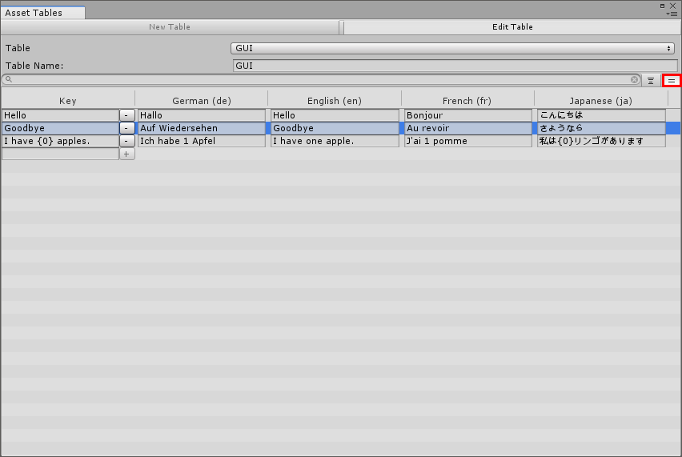This screenshot has width=682, height=457.
Task: Click the Table Name input field
Action: coord(455,66)
